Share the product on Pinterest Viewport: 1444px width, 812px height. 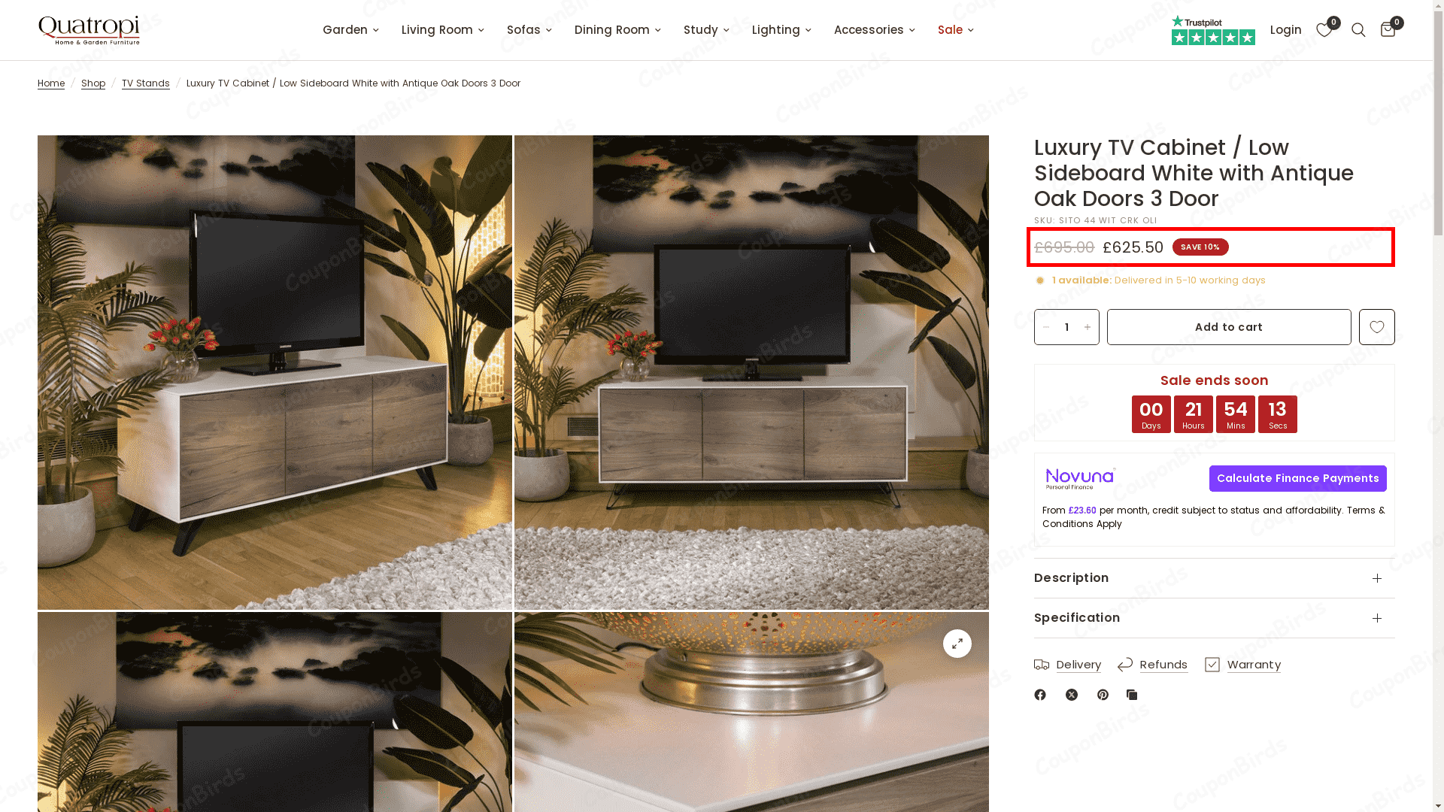[1103, 694]
